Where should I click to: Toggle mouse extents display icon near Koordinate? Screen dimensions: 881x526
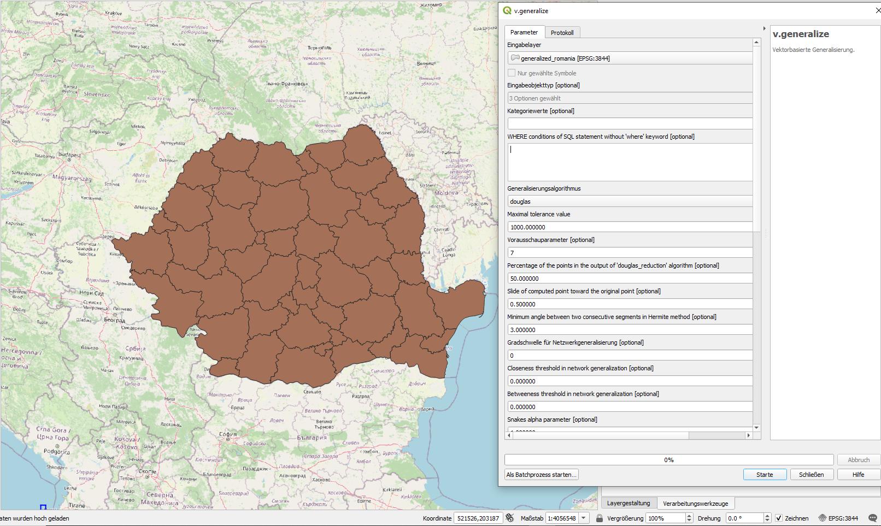pos(509,518)
